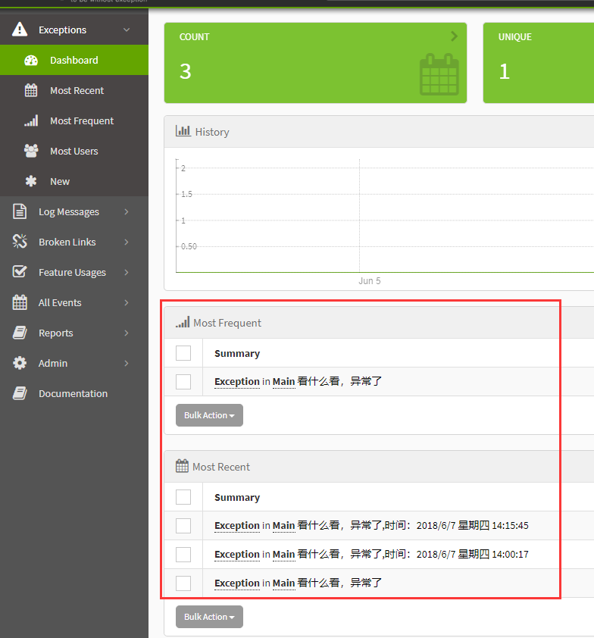Check the last Most Recent exception row
The height and width of the screenshot is (638, 594).
pos(183,583)
